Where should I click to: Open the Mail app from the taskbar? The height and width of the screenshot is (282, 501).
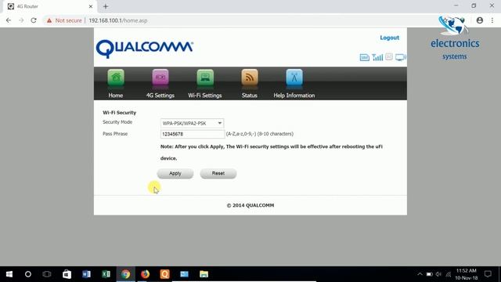(185, 274)
